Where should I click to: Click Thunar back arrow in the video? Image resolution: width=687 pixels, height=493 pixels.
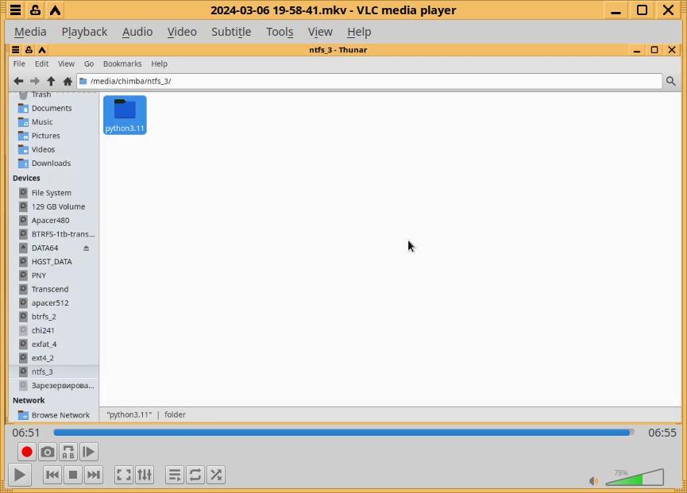18,81
